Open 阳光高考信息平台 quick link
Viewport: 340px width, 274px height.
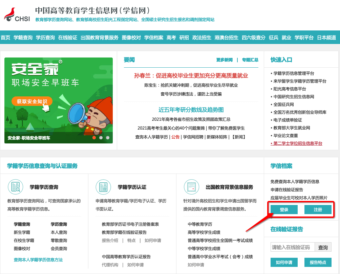click(x=290, y=89)
